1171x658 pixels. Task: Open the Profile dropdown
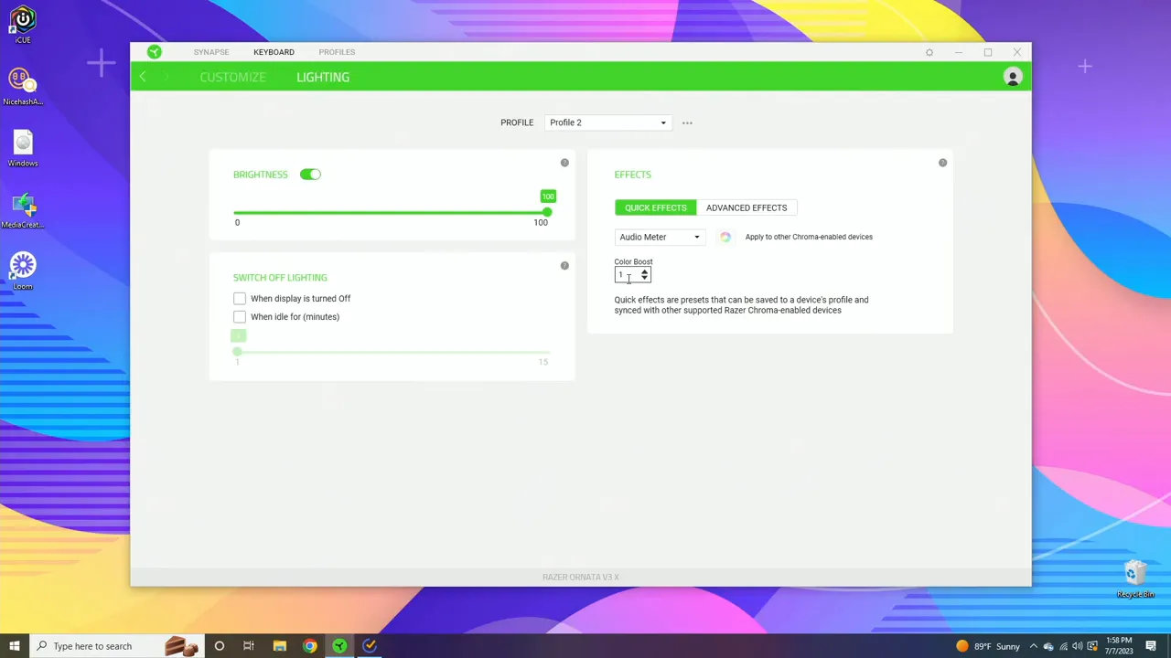607,122
